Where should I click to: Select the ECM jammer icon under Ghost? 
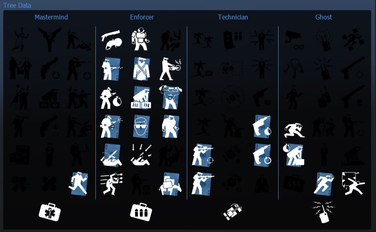pos(323,212)
